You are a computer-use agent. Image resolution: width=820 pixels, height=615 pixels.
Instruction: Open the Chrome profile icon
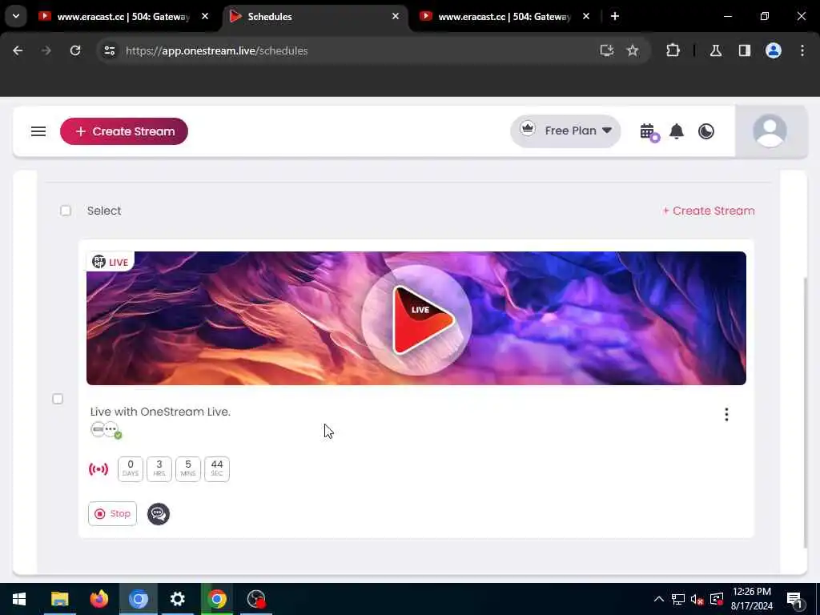(x=774, y=50)
